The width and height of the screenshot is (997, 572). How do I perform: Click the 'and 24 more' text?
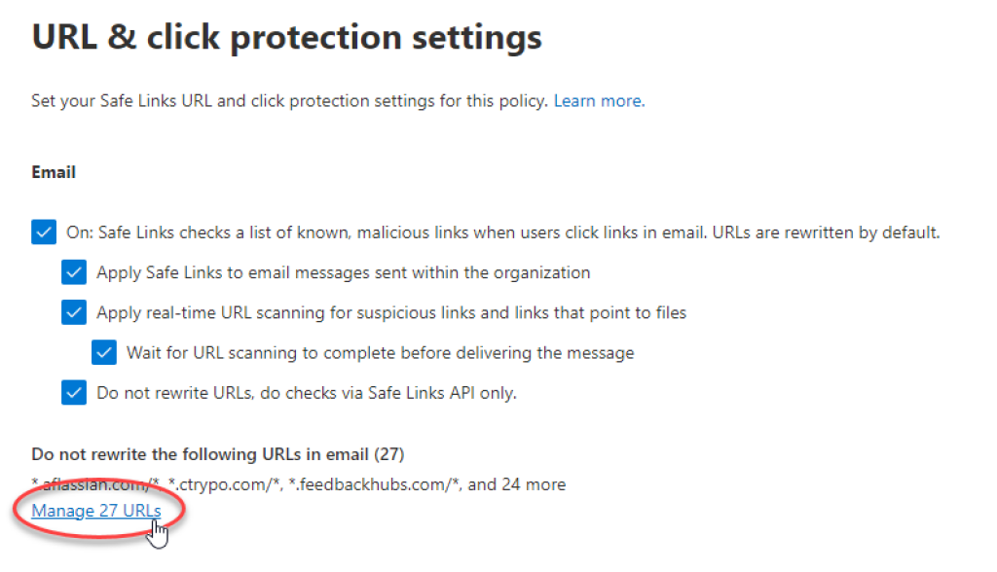click(517, 484)
